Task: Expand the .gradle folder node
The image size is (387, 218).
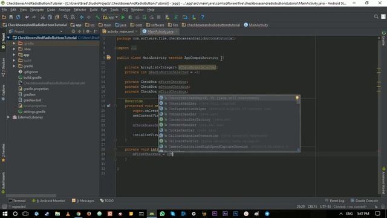Action: tap(14, 43)
